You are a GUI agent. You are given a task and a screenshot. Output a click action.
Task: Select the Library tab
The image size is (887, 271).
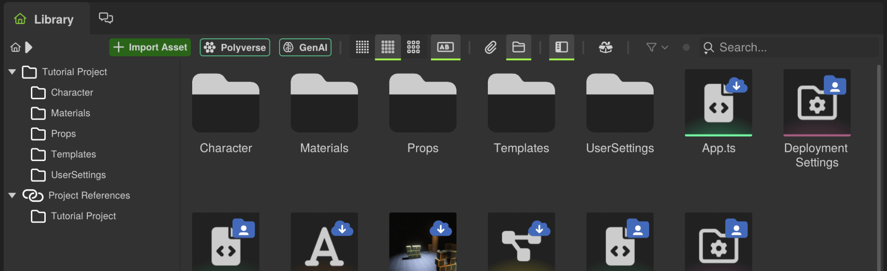point(46,19)
